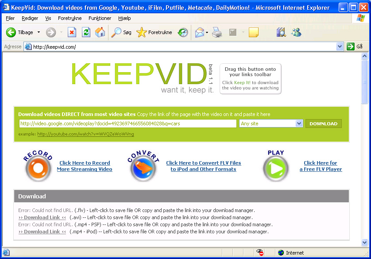This screenshot has width=371, height=259.
Task: Click the 'Internet' status bar text
Action: click(x=295, y=253)
